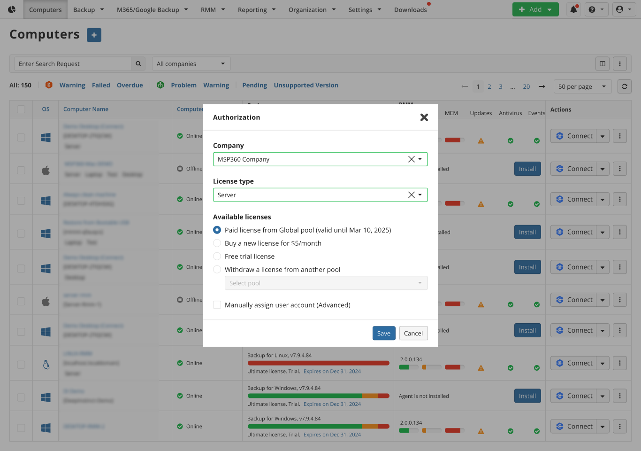The height and width of the screenshot is (451, 641).
Task: Click the CPU usage bar in Linux row
Action: [408, 367]
